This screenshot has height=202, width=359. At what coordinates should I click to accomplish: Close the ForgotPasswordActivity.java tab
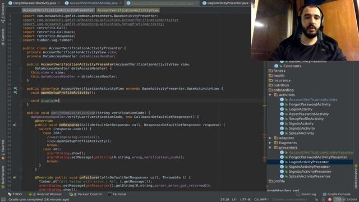click(x=59, y=3)
